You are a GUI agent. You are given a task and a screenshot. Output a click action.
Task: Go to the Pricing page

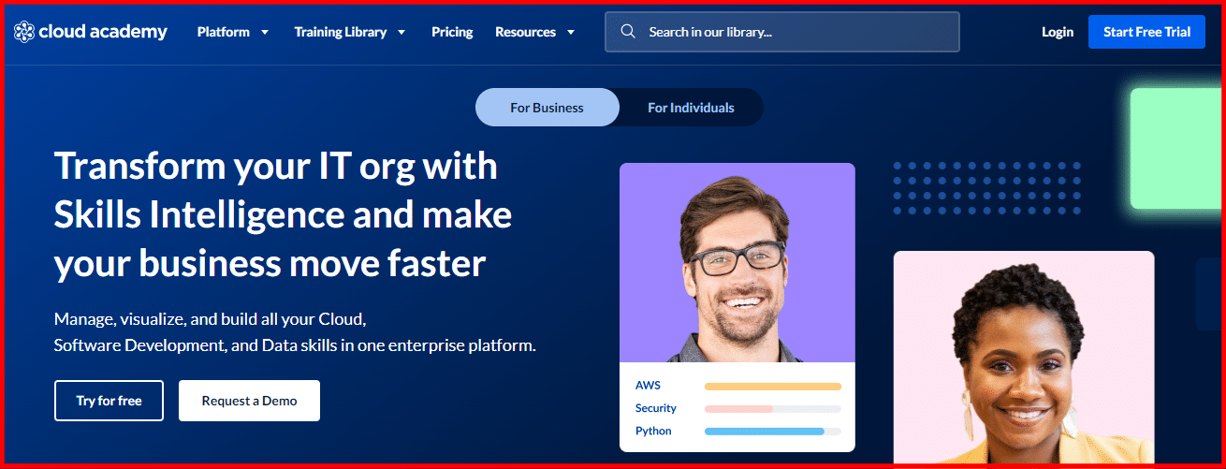(x=452, y=32)
